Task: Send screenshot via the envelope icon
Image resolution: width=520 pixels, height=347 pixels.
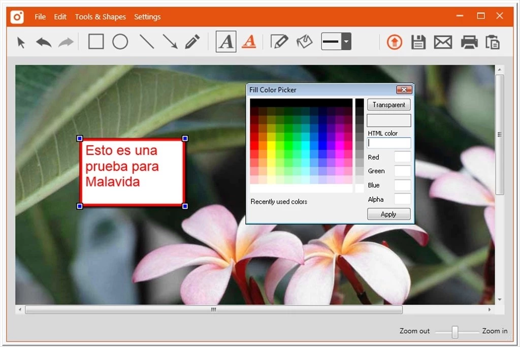Action: [x=443, y=42]
